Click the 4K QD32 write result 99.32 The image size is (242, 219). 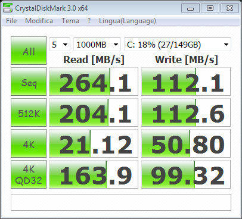186,174
